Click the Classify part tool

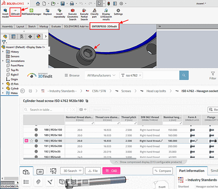point(94,13)
